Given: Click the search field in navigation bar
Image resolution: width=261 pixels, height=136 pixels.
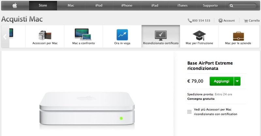Looking at the screenshot, I should pos(242,6).
